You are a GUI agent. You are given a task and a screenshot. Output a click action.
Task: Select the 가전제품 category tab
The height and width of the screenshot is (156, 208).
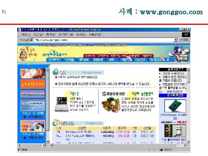(69, 60)
